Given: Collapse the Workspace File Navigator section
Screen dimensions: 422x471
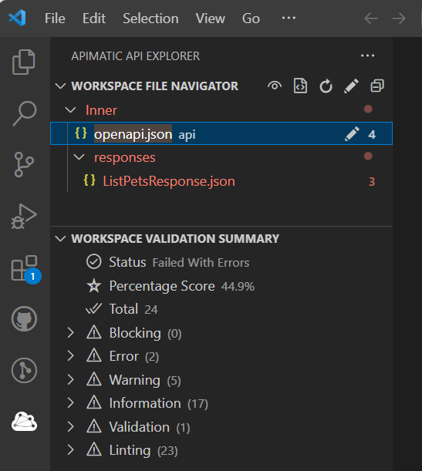Looking at the screenshot, I should tap(60, 86).
